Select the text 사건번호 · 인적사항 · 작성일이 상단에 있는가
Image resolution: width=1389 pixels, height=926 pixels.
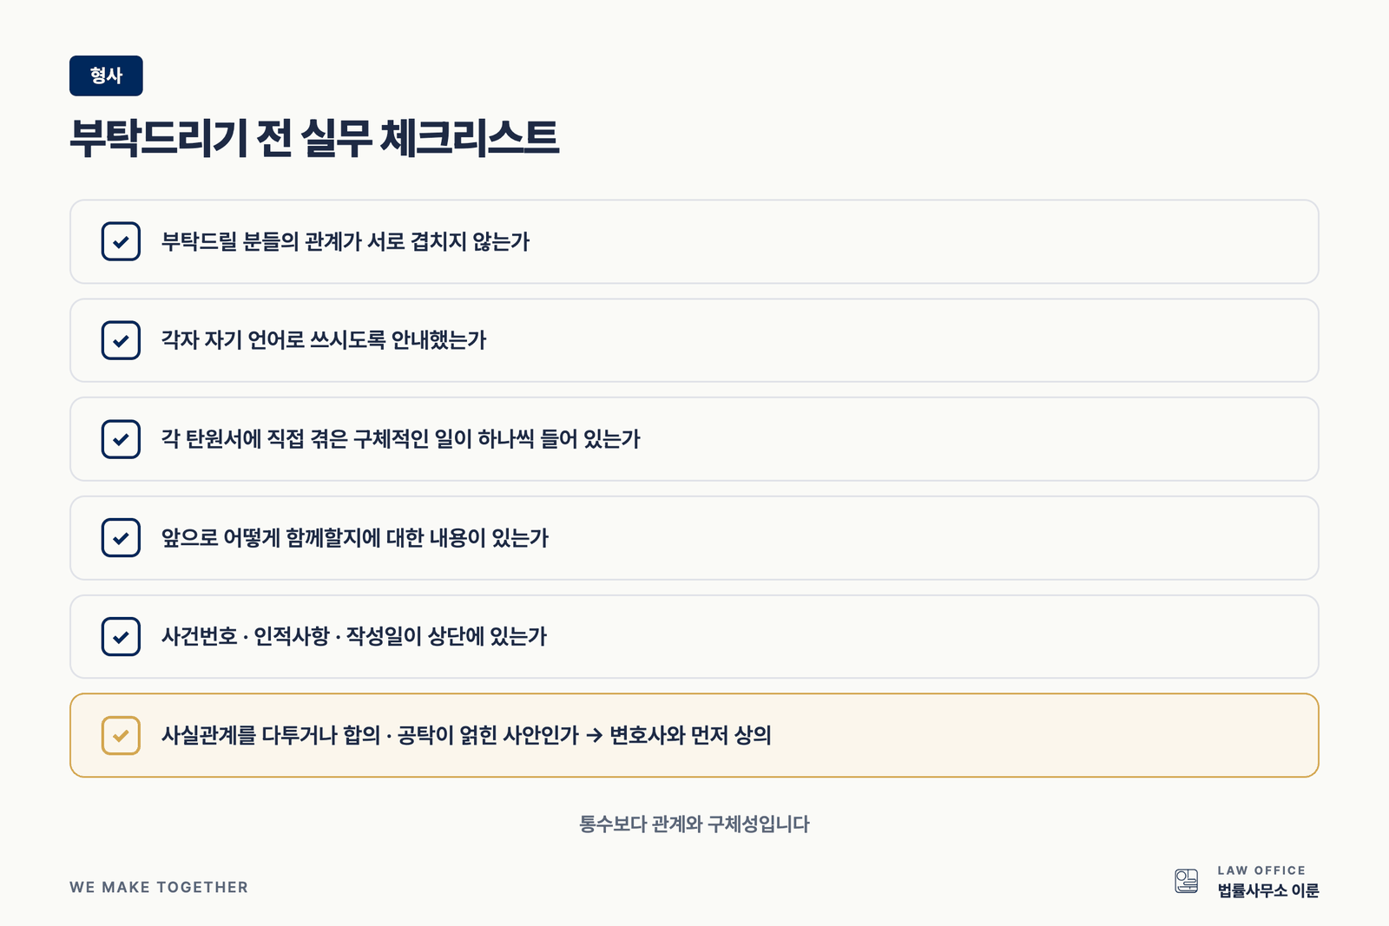(354, 636)
